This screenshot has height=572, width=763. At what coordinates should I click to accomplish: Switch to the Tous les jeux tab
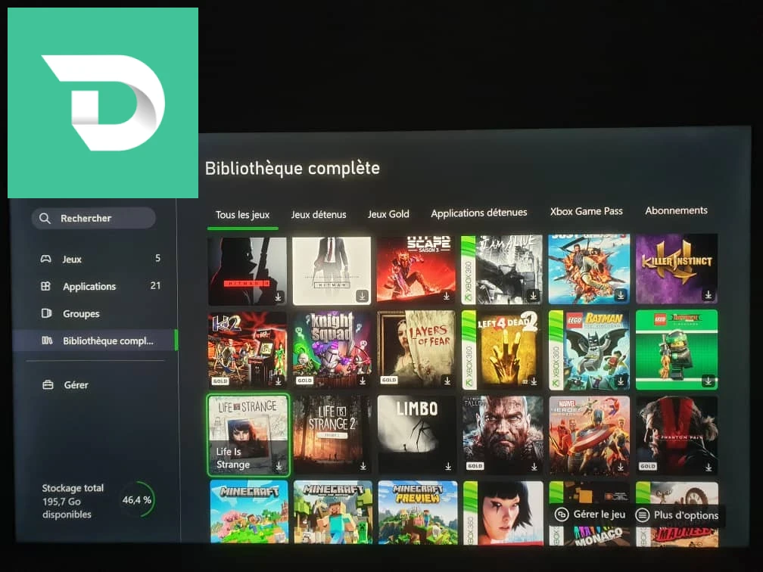pos(242,215)
